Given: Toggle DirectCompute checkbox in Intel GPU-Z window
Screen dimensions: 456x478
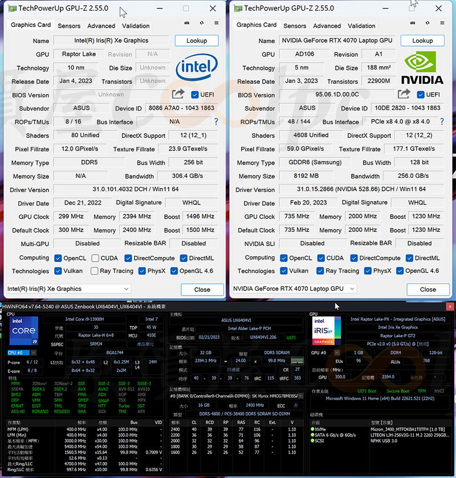Looking at the screenshot, I should click(x=128, y=258).
